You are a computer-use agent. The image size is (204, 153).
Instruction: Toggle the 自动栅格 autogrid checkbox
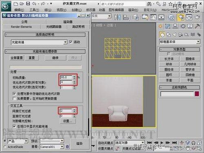pos(169,54)
